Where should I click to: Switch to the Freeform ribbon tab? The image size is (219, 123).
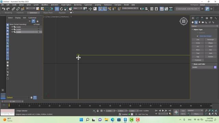click(x=20, y=13)
